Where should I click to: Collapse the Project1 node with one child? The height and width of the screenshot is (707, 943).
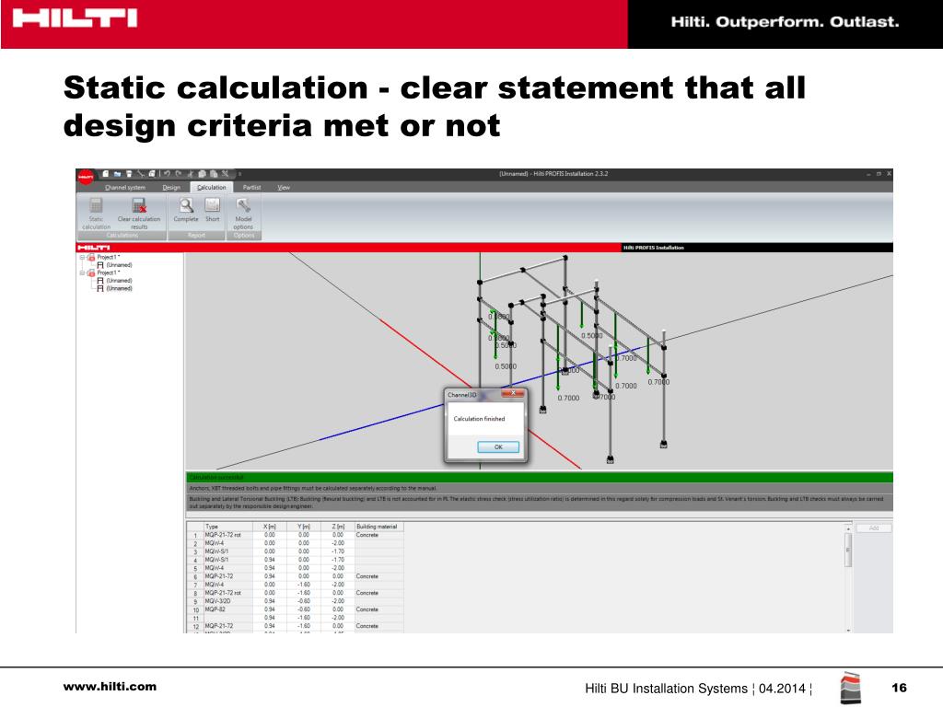pyautogui.click(x=82, y=258)
